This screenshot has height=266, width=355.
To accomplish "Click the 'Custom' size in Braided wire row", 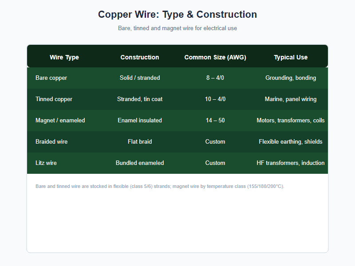I will pyautogui.click(x=215, y=141).
